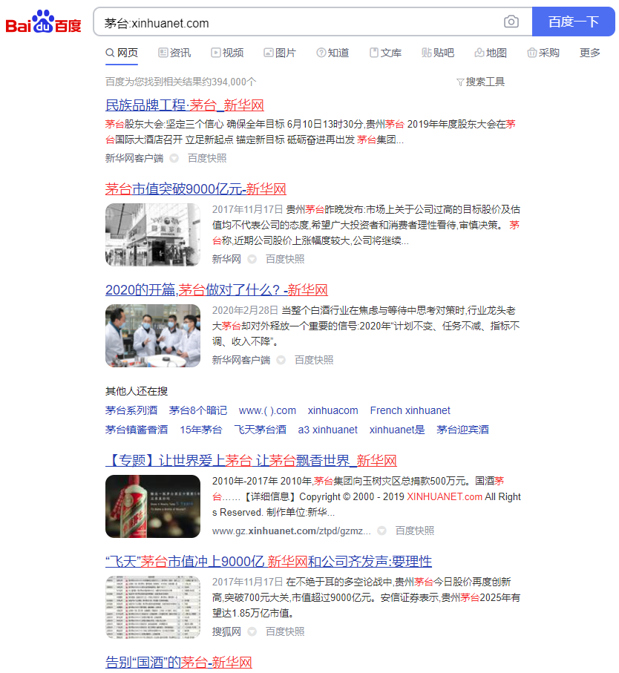
Task: Click thumbnail of 2020的开篇 result
Action: pos(153,335)
